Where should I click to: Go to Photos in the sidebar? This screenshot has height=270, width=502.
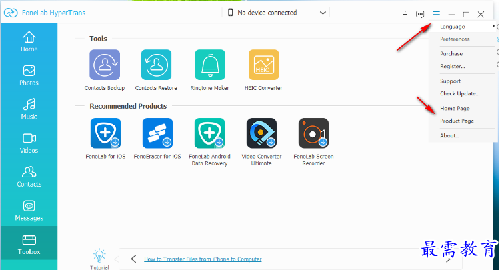coord(29,75)
